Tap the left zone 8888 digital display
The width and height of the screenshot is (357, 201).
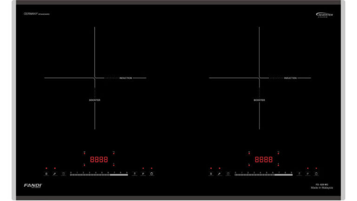pos(99,159)
